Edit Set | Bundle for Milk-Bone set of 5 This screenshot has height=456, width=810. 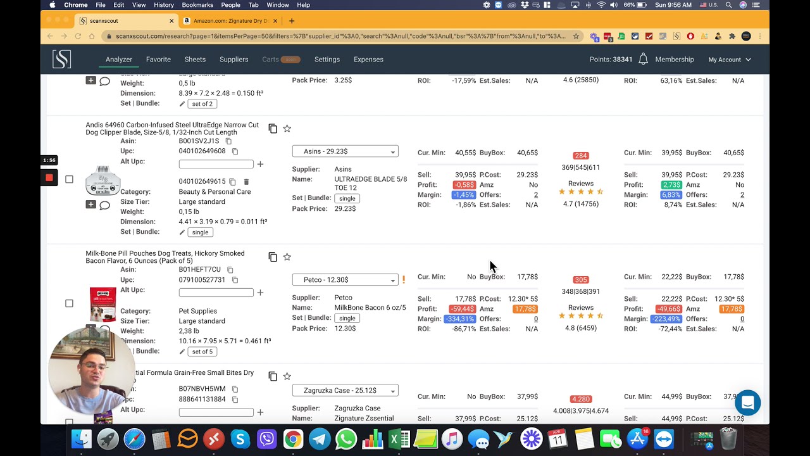182,351
